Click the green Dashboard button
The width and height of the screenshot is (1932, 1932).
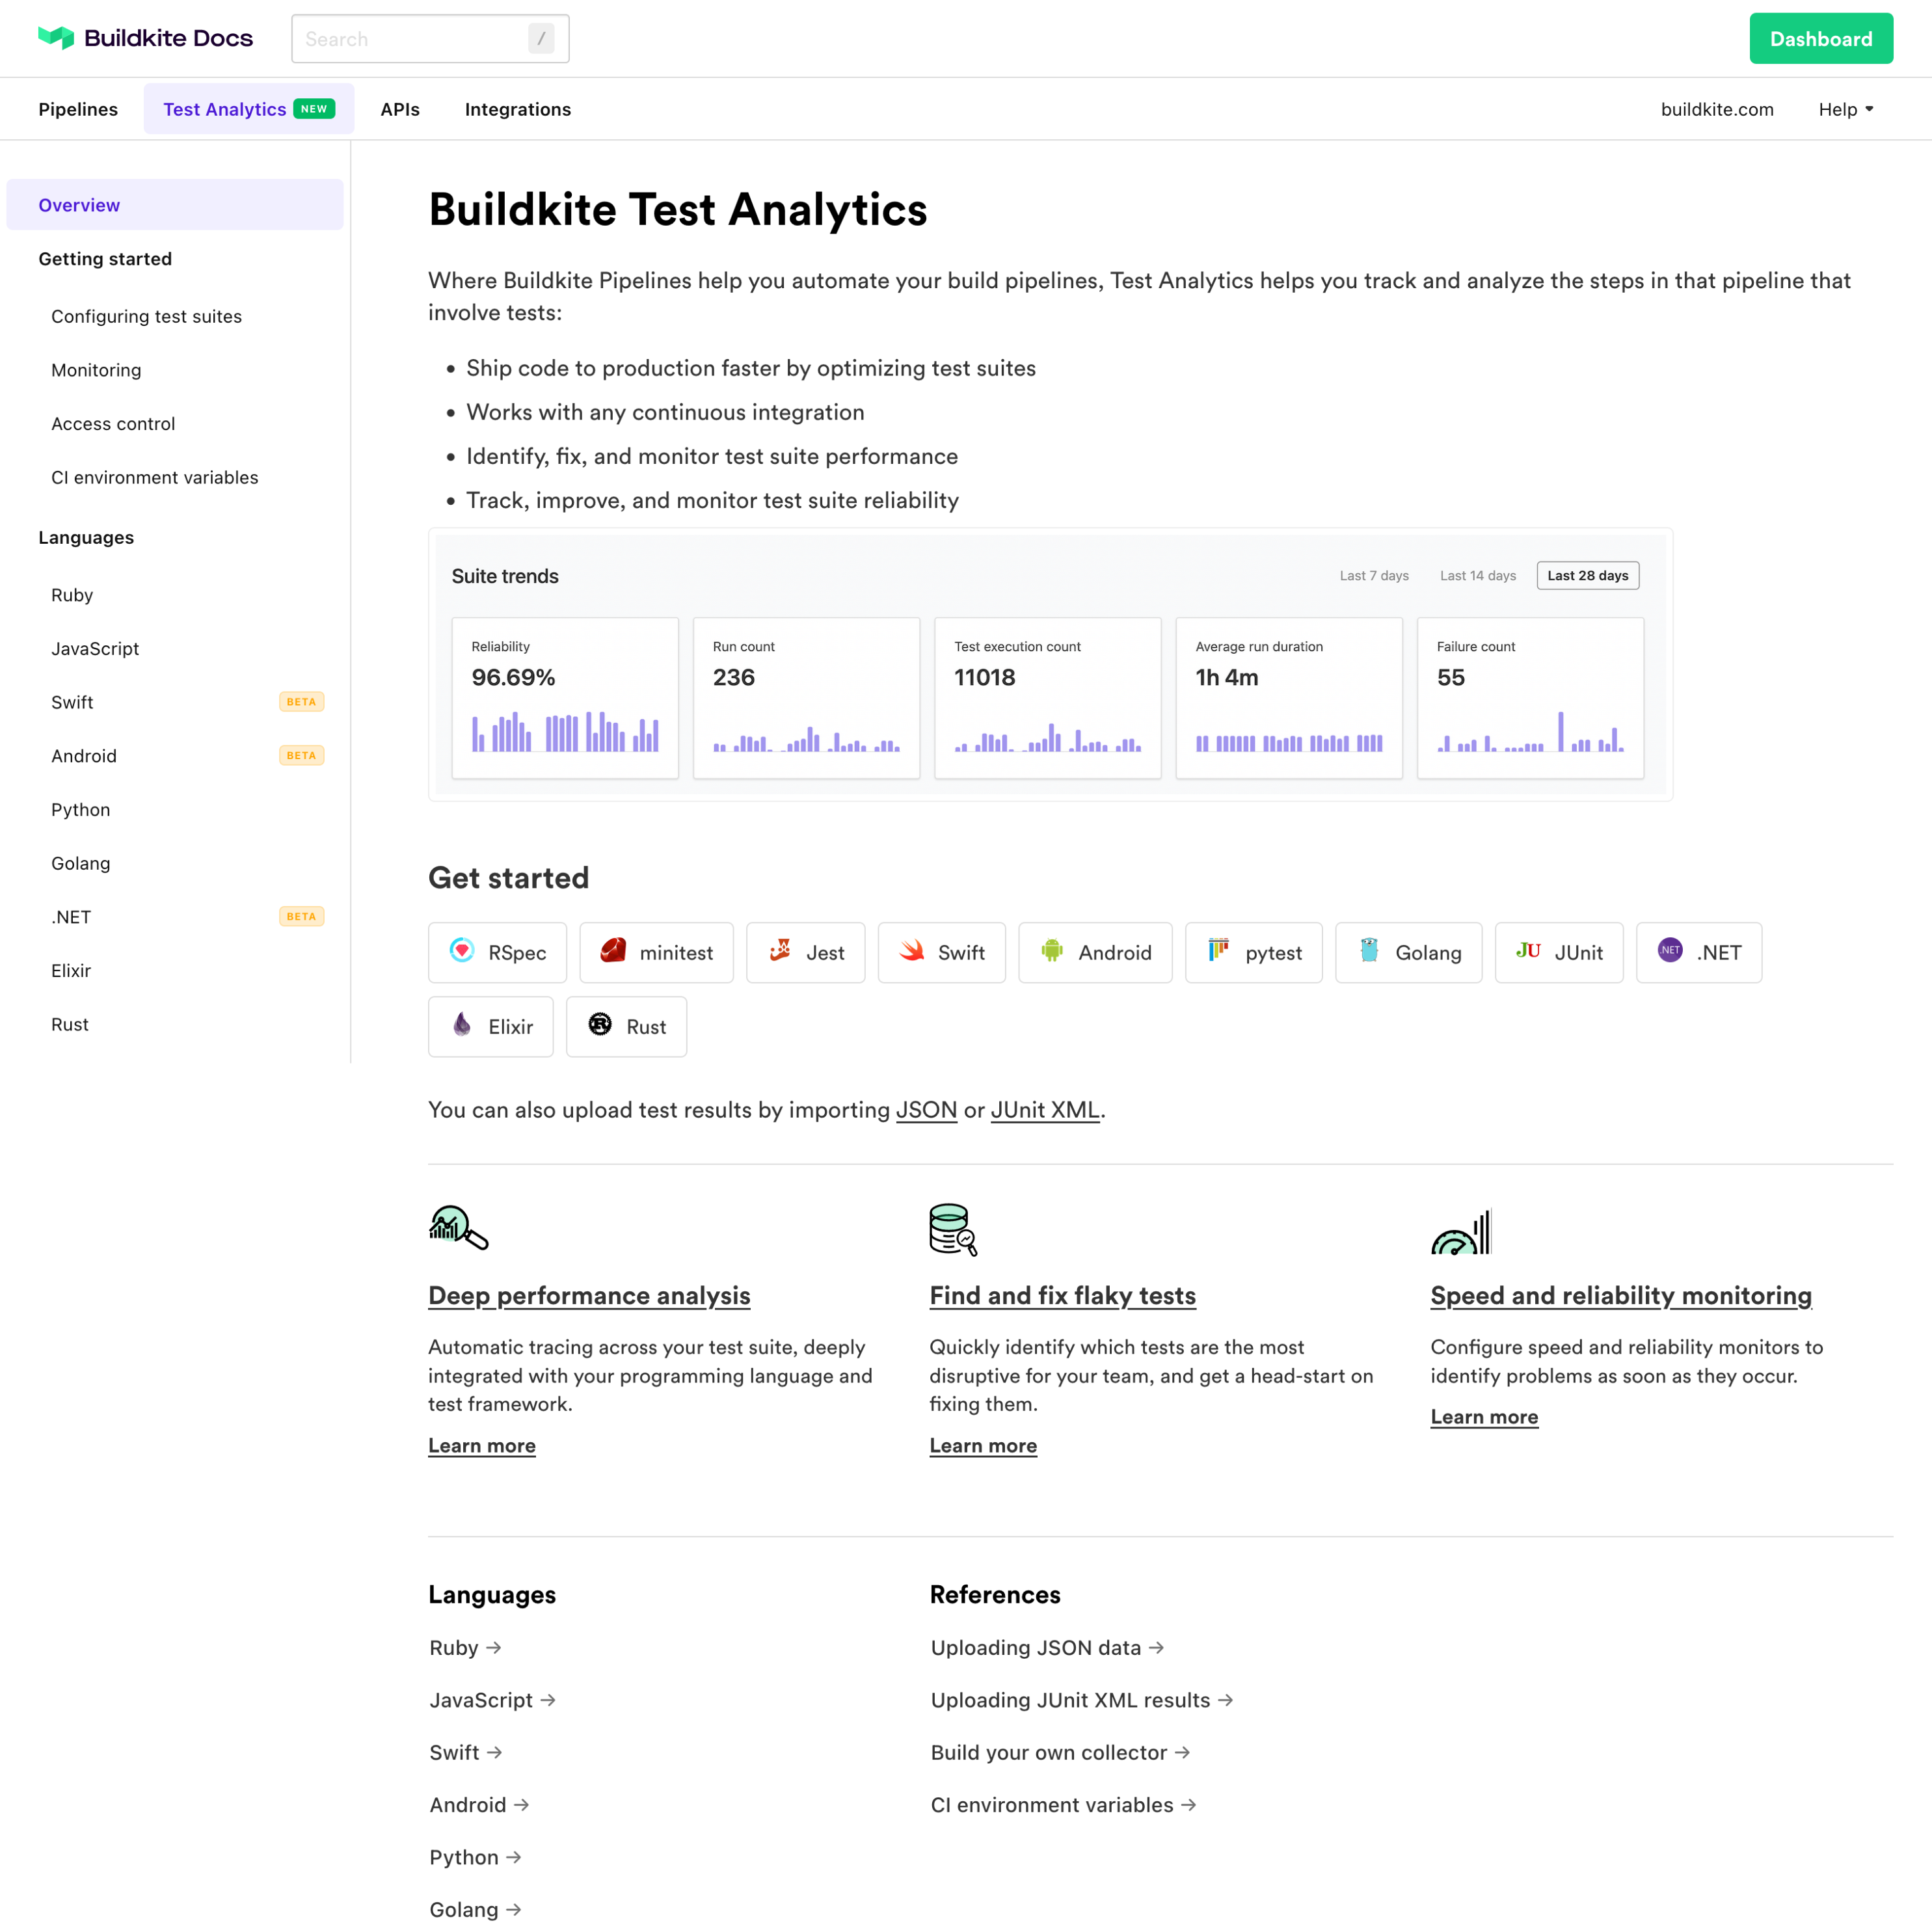[x=1821, y=39]
